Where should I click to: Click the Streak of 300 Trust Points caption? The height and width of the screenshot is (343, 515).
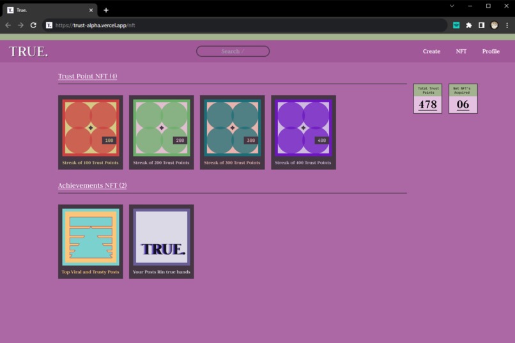click(x=232, y=162)
